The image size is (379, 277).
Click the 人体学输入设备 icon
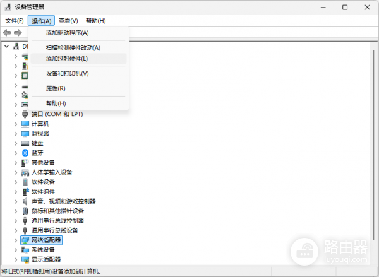(25, 172)
